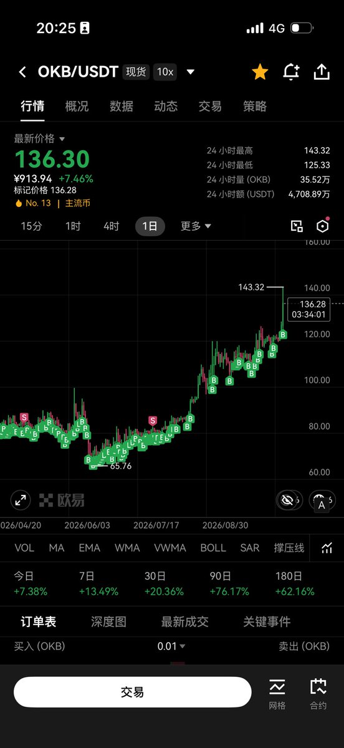344x748 pixels.
Task: Switch to the 行情 tab
Action: tap(32, 107)
